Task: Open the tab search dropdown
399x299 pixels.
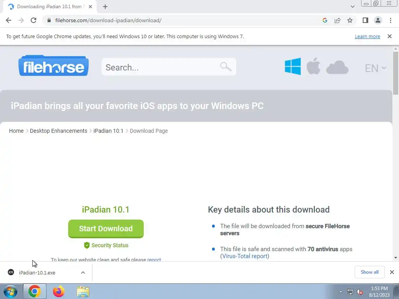Action: click(352, 7)
